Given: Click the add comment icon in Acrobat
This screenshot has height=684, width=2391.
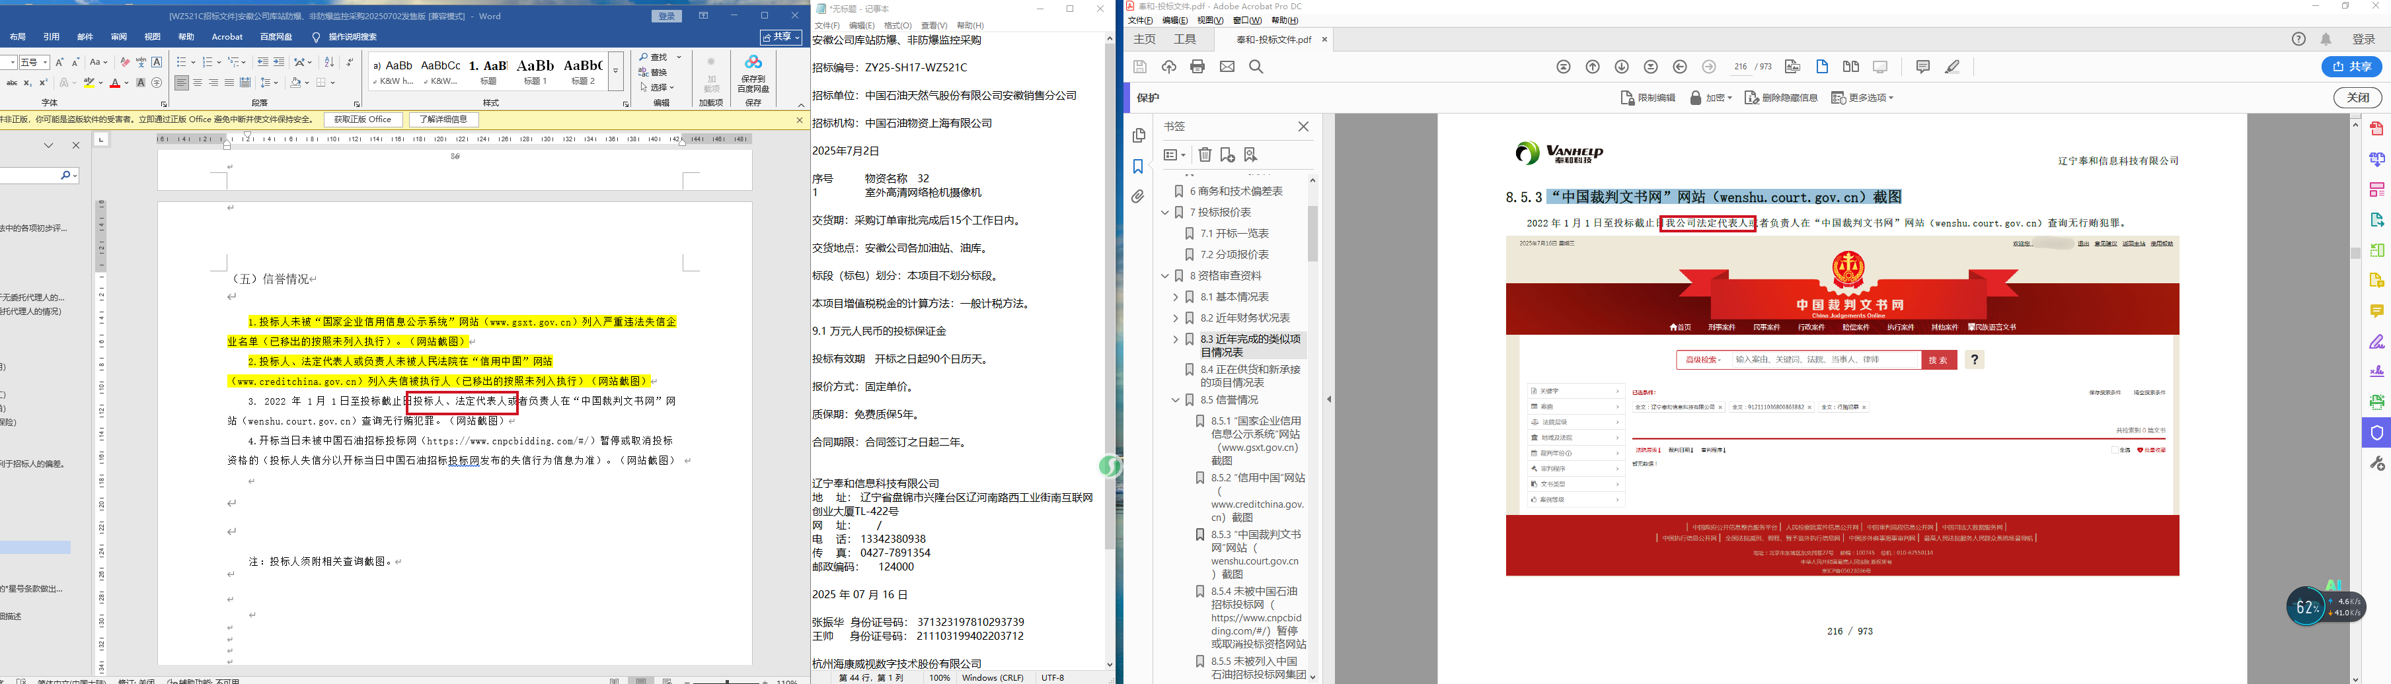Looking at the screenshot, I should 1922,67.
